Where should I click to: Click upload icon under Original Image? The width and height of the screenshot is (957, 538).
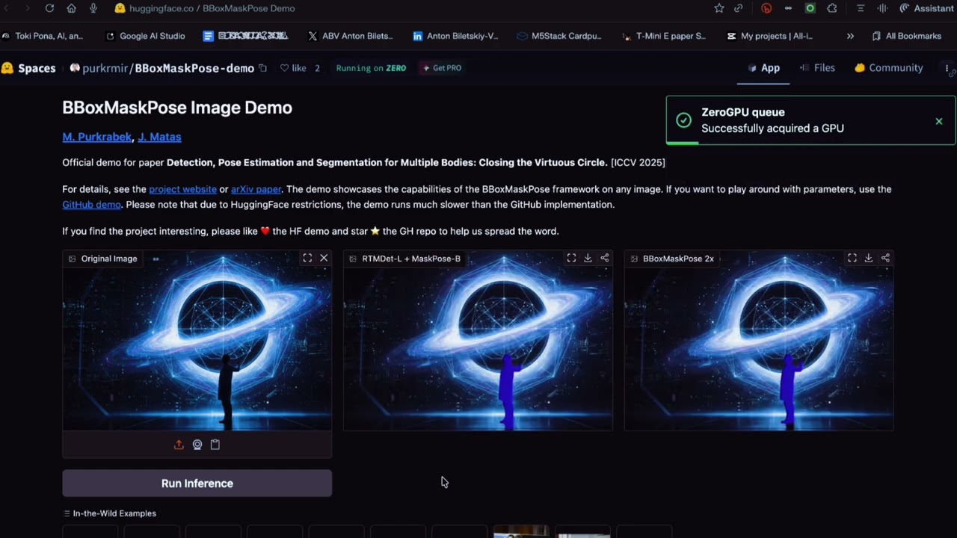(x=179, y=445)
